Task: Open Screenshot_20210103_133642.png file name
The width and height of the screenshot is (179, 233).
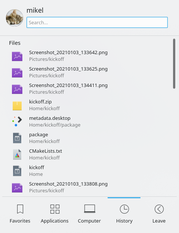Action: (x=68, y=53)
